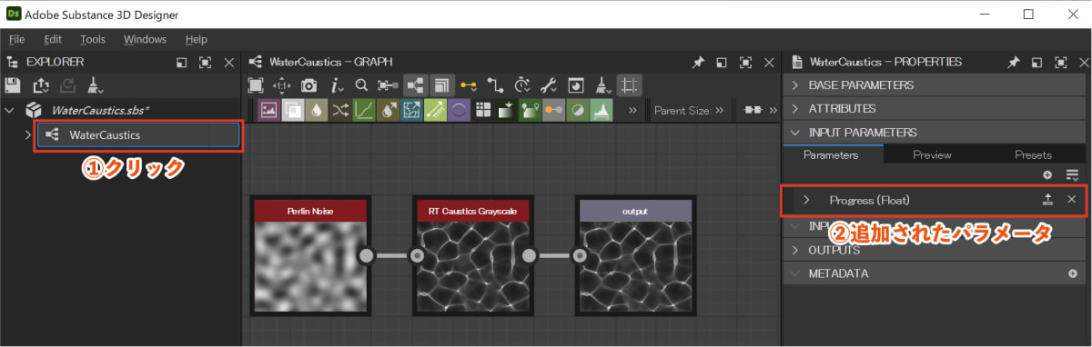
Task: Reset graph zoom to 1:1
Action: pyautogui.click(x=282, y=85)
